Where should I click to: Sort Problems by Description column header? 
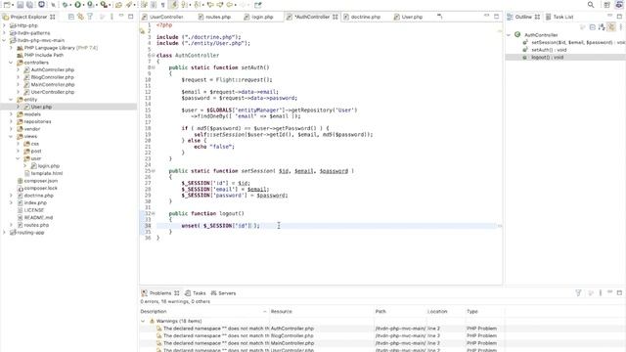click(x=203, y=311)
